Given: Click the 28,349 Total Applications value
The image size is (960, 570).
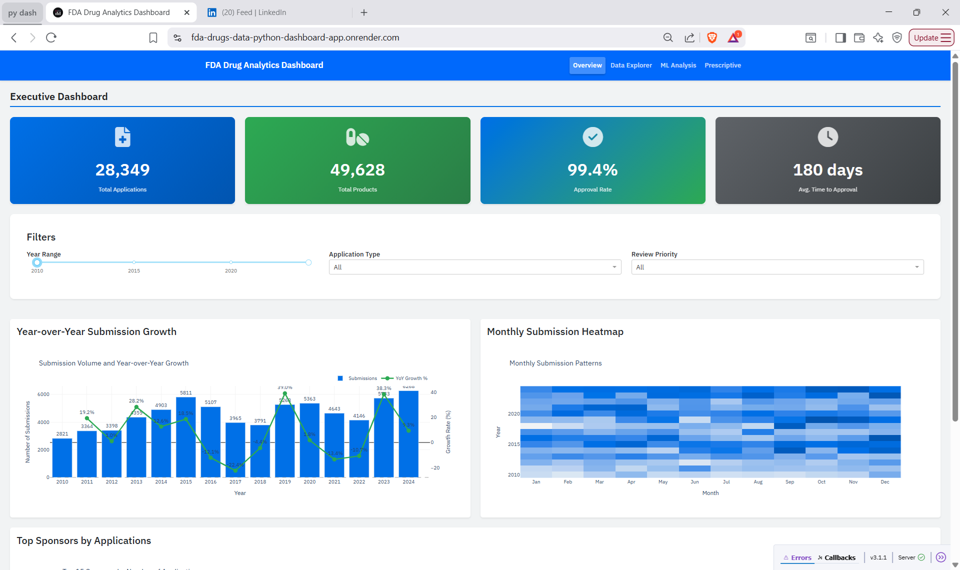Looking at the screenshot, I should [x=122, y=170].
